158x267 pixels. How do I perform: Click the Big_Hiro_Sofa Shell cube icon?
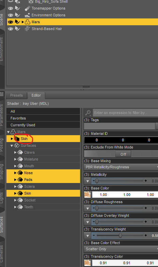click(x=31, y=1)
